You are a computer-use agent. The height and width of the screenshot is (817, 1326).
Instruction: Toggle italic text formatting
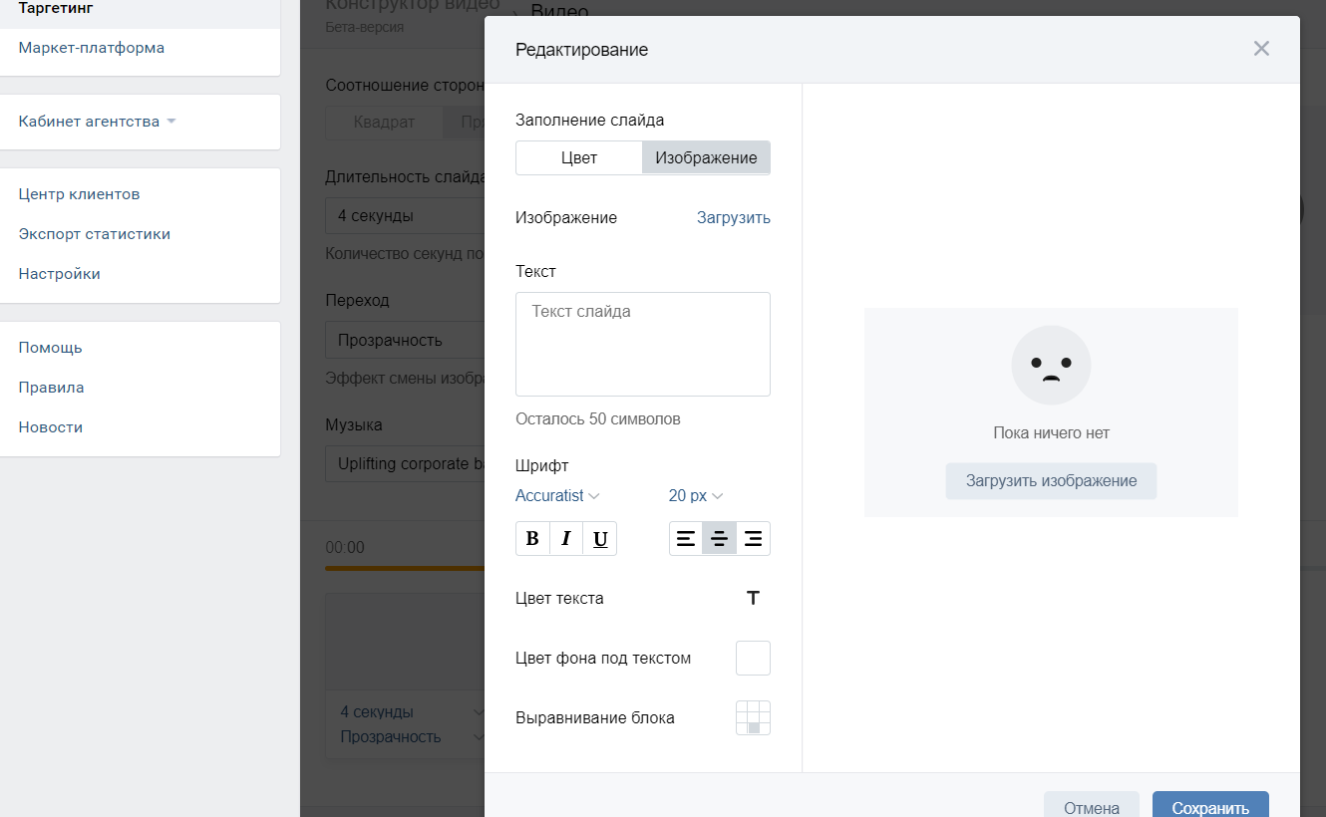pyautogui.click(x=566, y=539)
